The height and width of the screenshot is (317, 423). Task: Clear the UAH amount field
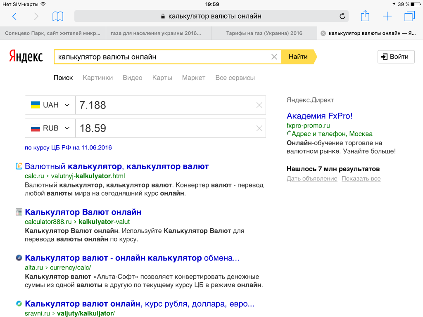click(x=259, y=105)
